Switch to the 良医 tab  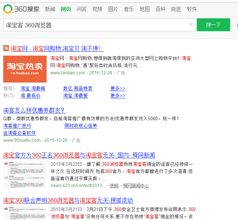[176, 9]
